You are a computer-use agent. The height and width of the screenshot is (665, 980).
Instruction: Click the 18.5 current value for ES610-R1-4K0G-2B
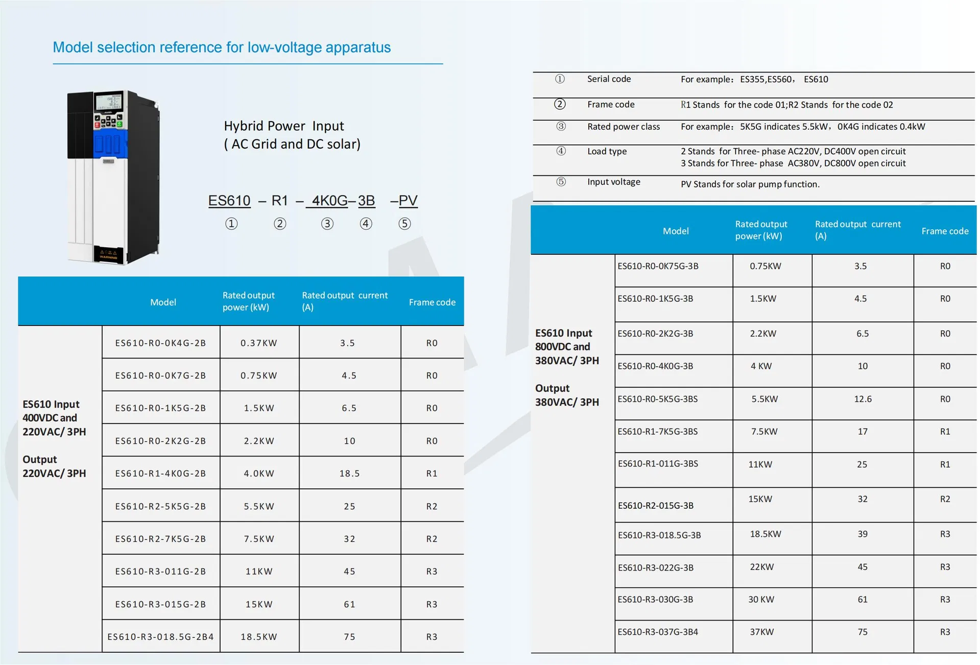[x=349, y=473]
